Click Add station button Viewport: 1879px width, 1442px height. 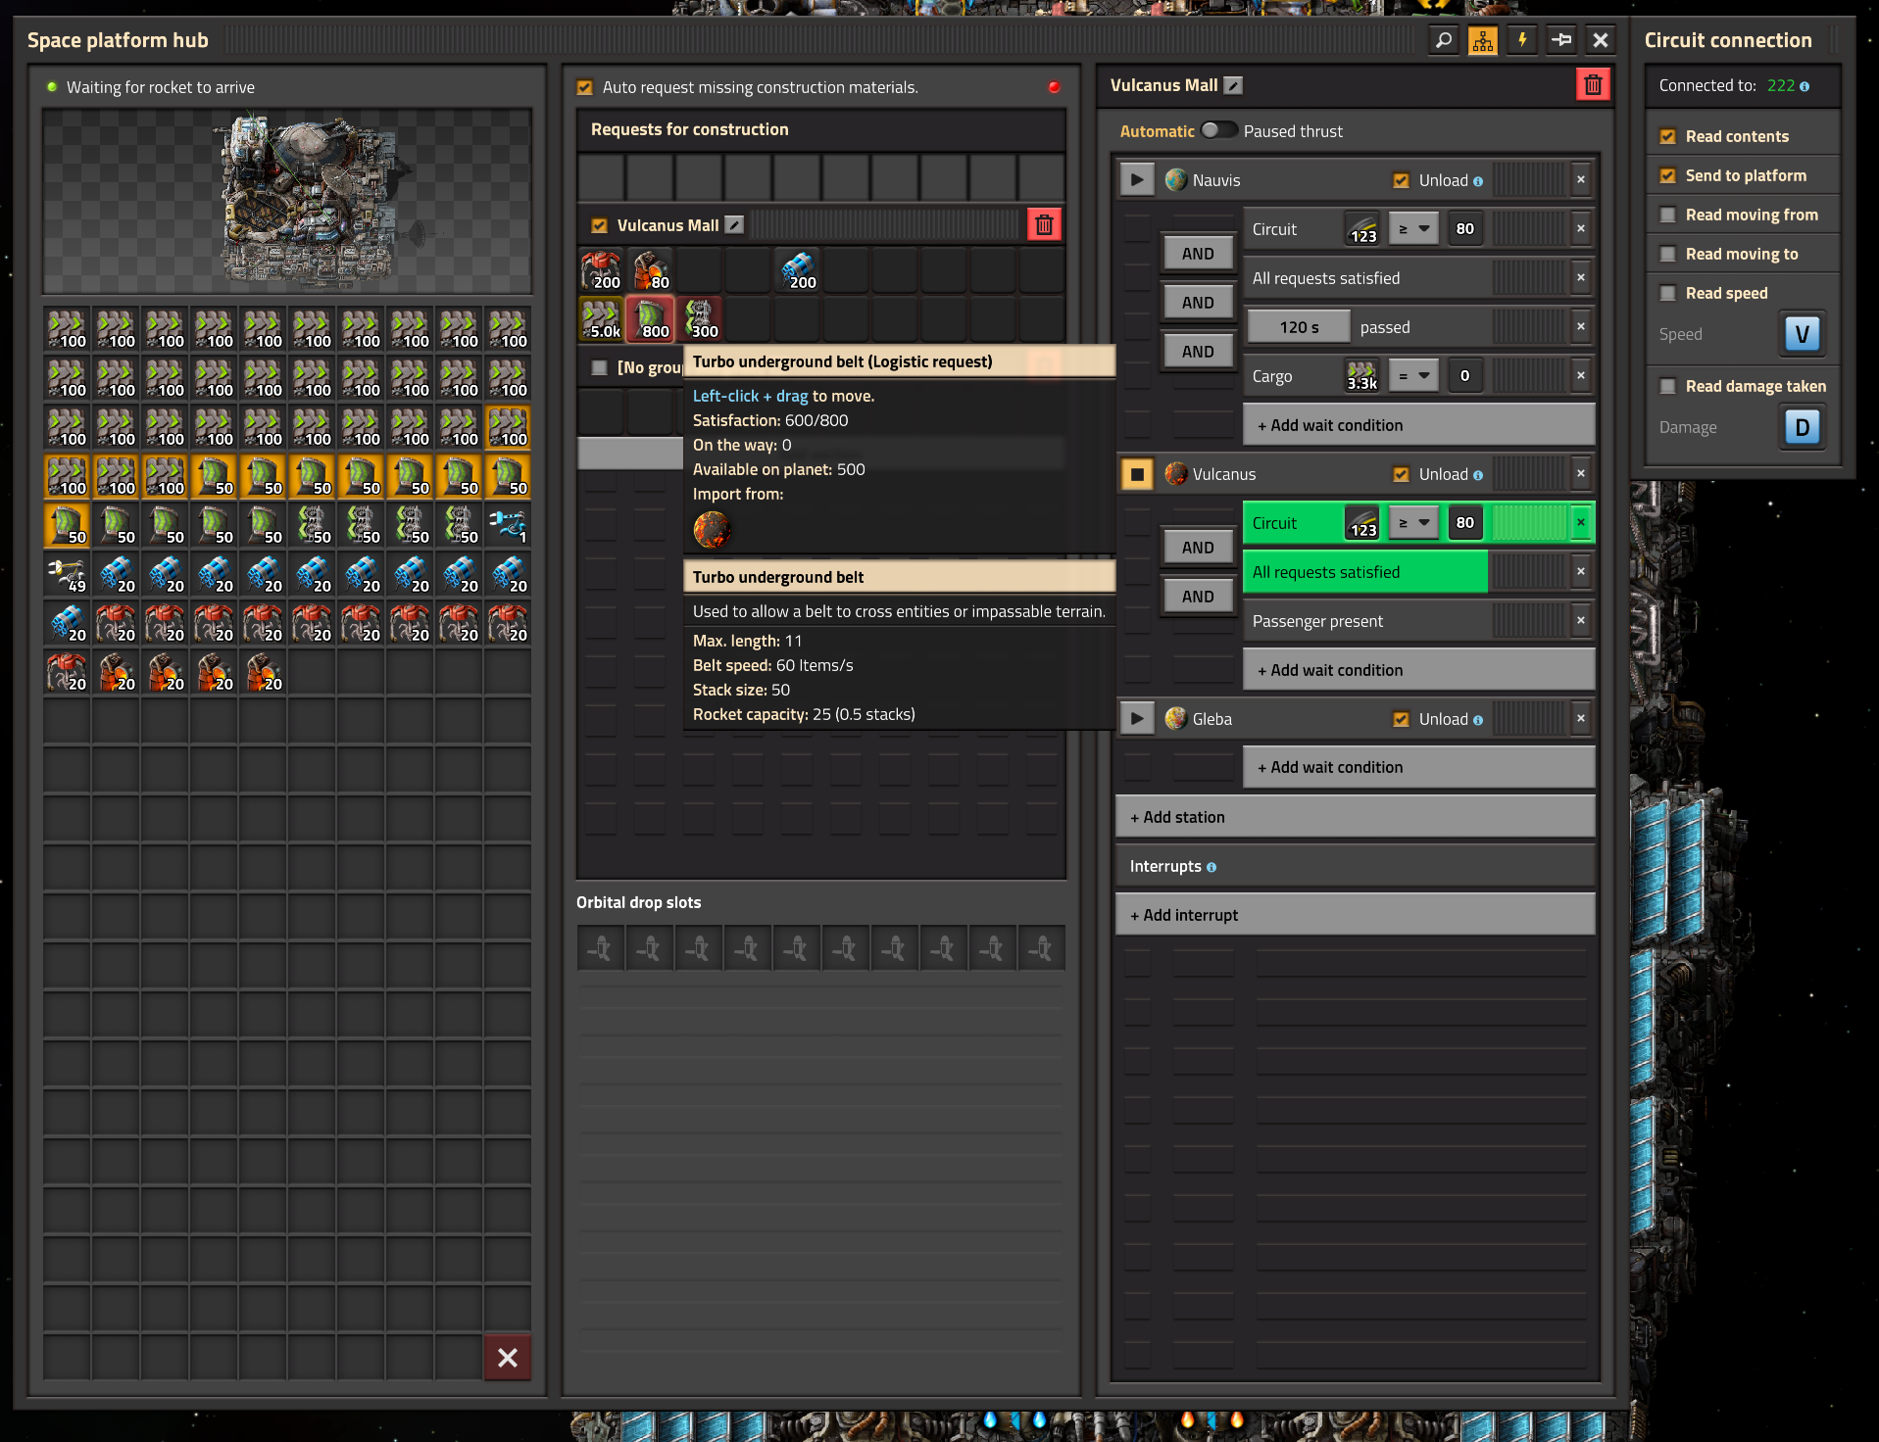click(x=1355, y=817)
